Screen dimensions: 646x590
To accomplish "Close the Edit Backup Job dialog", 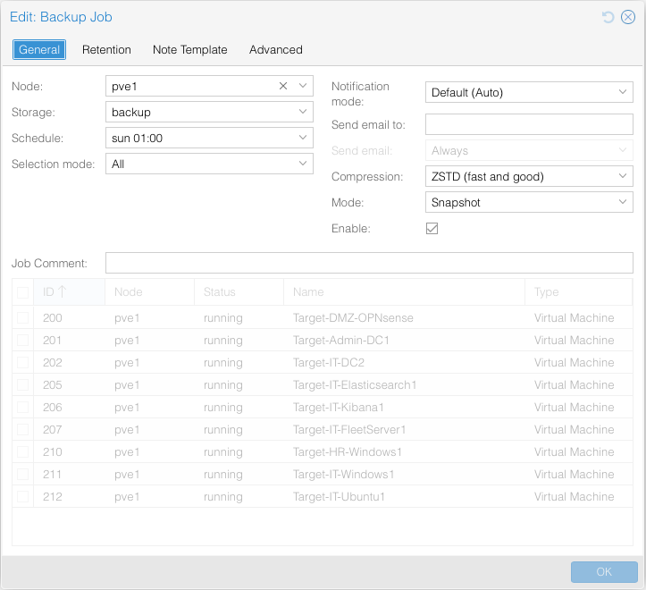I will click(x=628, y=17).
